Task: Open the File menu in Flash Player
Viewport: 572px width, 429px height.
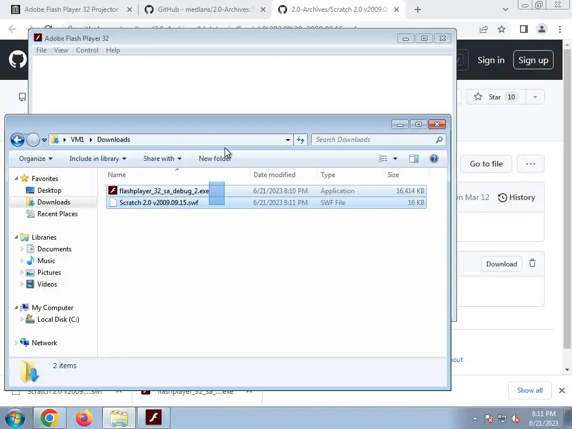Action: 41,50
